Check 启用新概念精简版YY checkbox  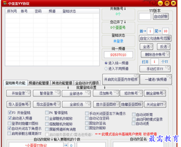(x=9, y=134)
